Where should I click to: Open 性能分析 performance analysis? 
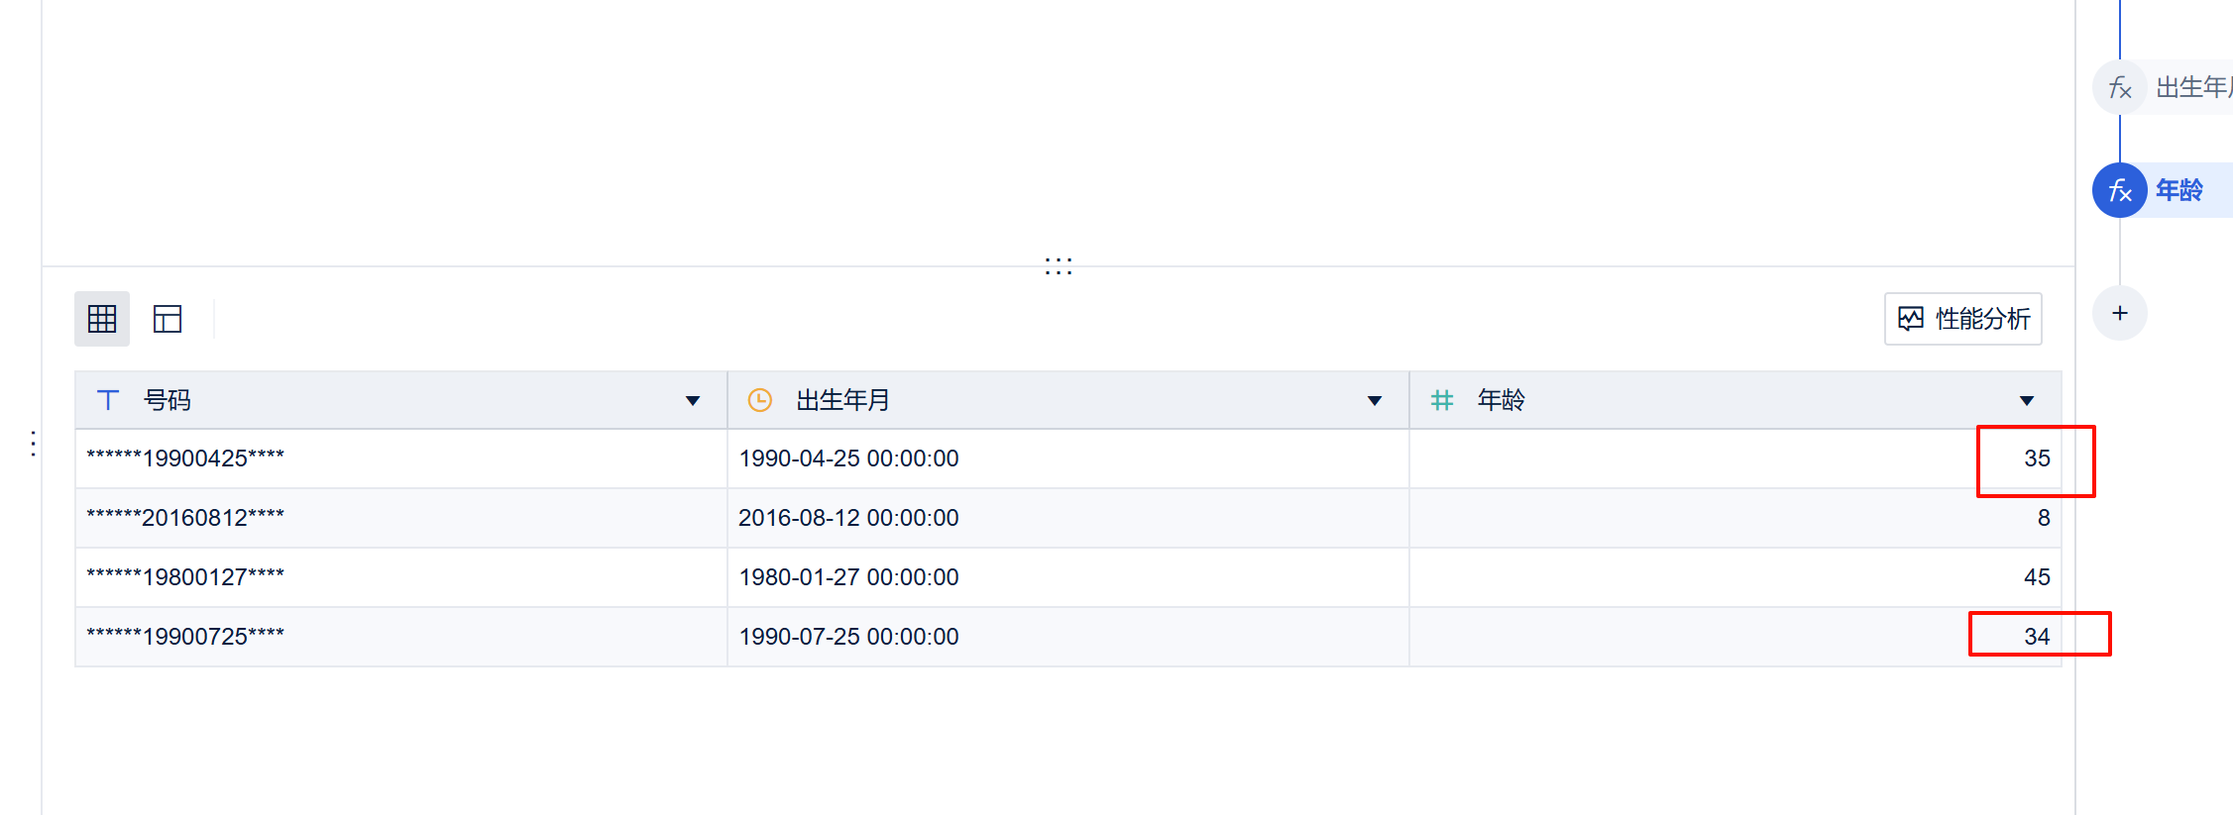click(x=1962, y=319)
